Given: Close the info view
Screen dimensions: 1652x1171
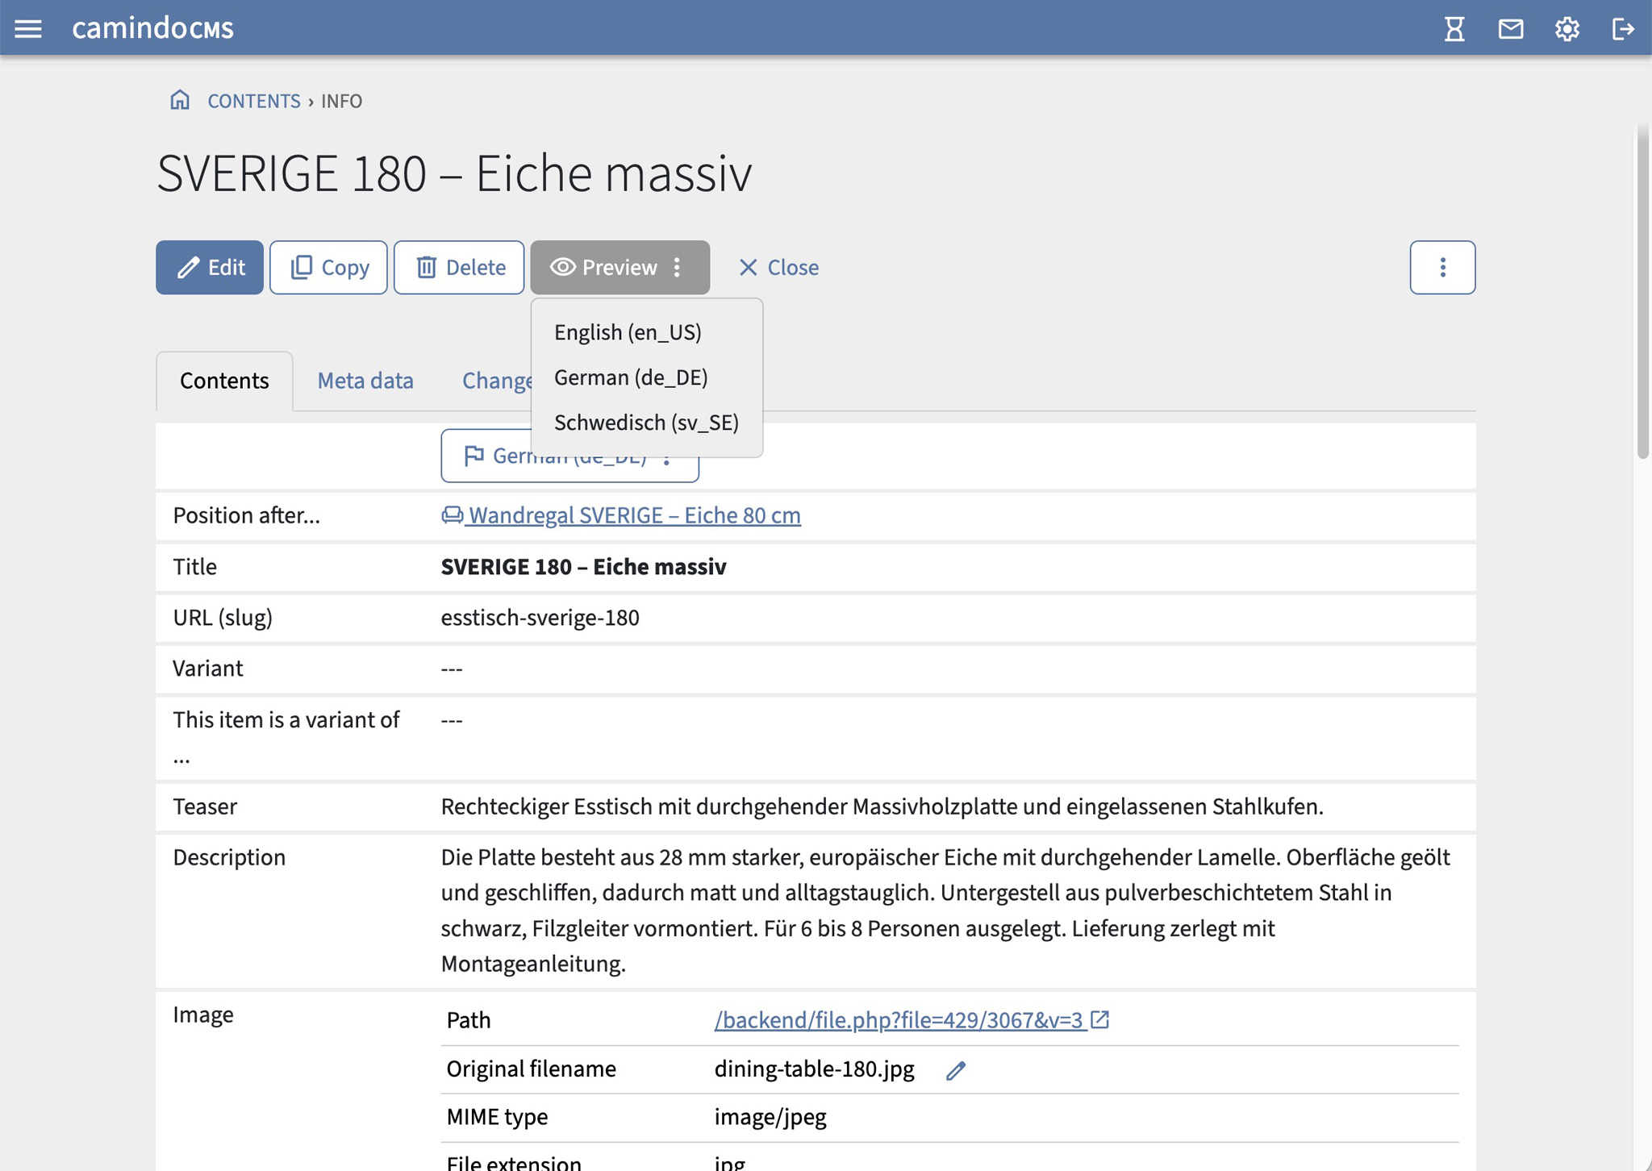Looking at the screenshot, I should point(778,267).
